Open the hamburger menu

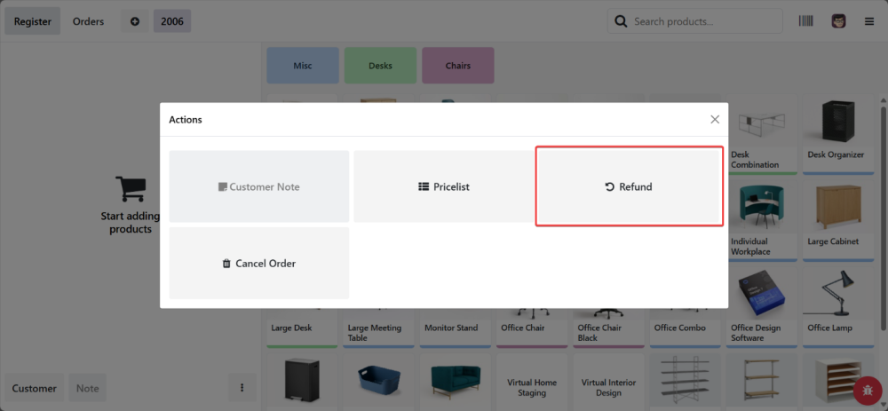point(869,21)
